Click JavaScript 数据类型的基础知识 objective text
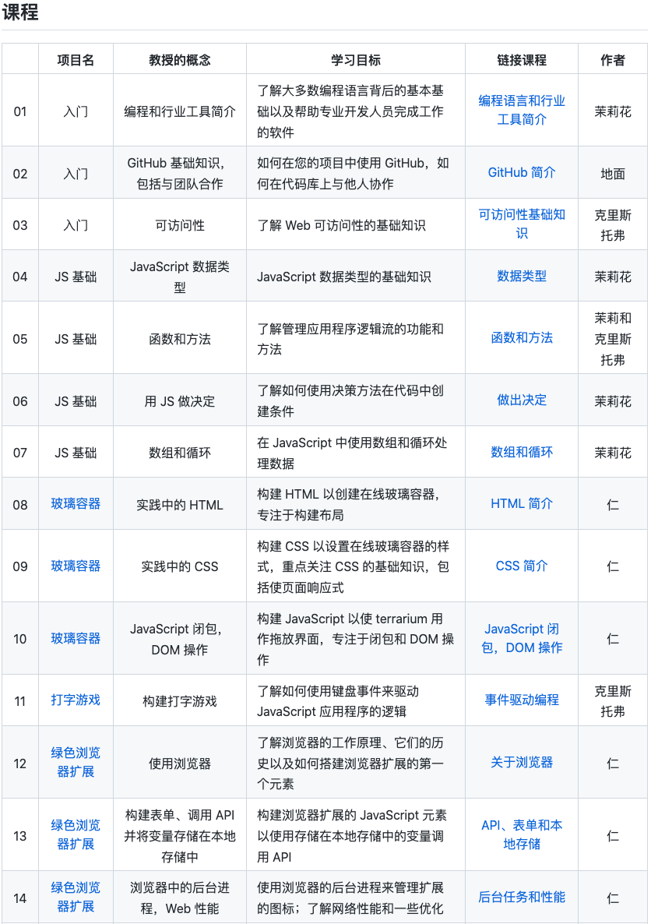Screen dimensions: 651x924 tap(344, 277)
